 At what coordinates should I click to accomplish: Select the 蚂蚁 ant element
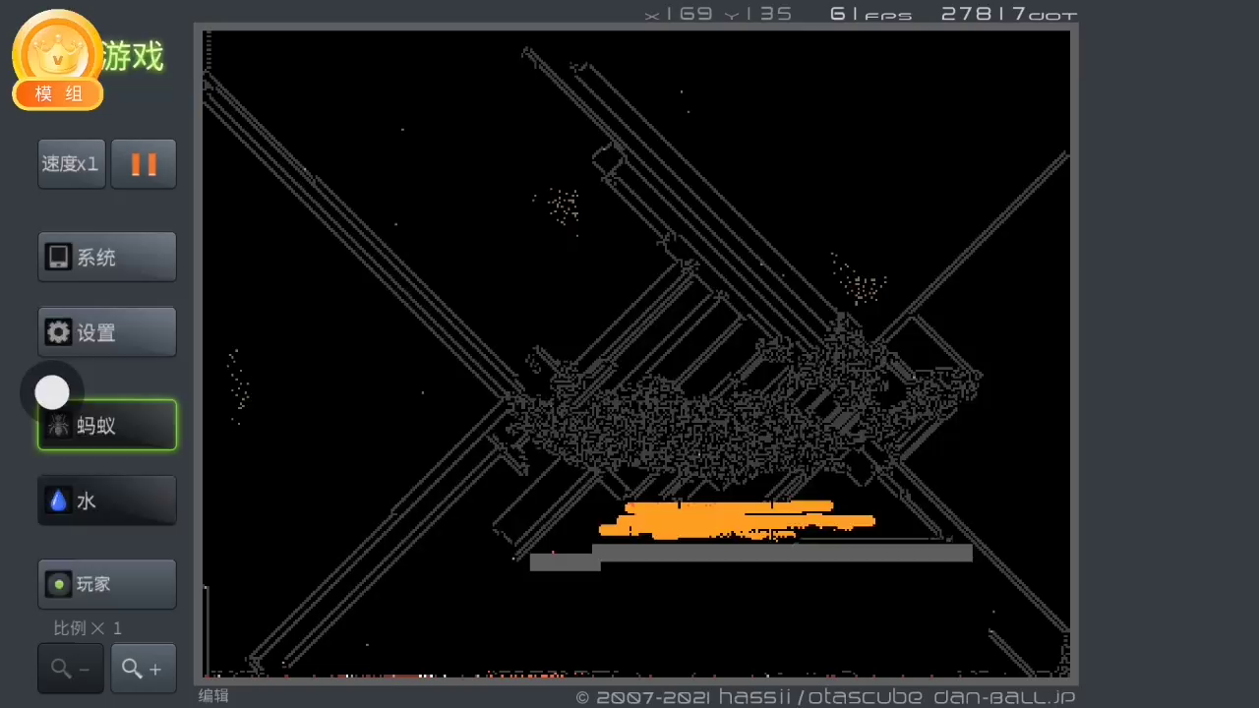[x=107, y=425]
